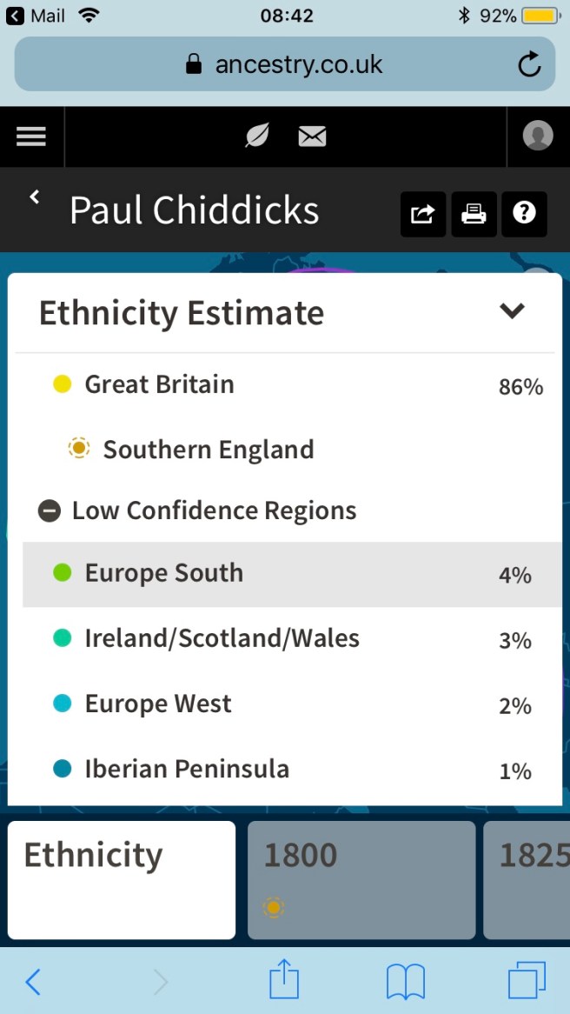Switch to the Ethnicity timeline tab
Image resolution: width=570 pixels, height=1014 pixels.
(122, 879)
